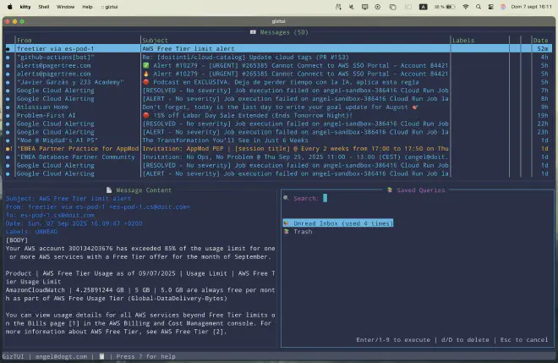Screen dimensions: 558x363
Task: Click the guitar emoji ending the Atlassian subject
Action: [x=415, y=107]
